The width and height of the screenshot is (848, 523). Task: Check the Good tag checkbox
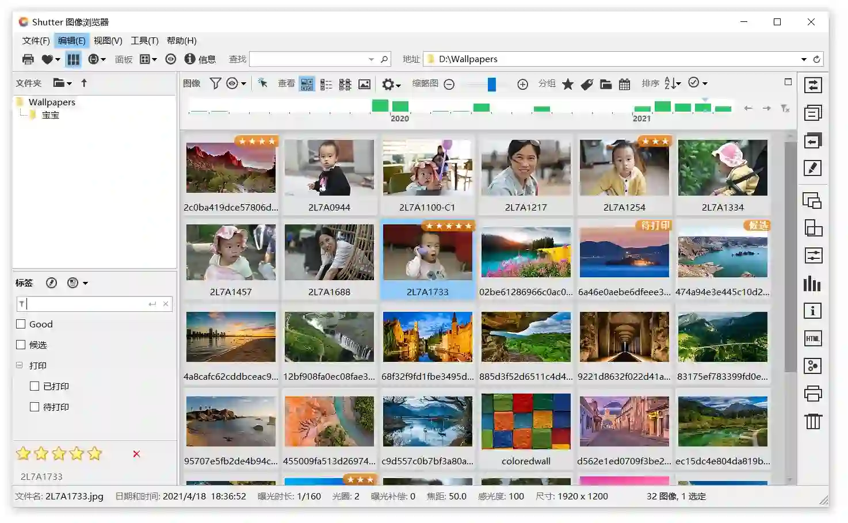coord(21,324)
